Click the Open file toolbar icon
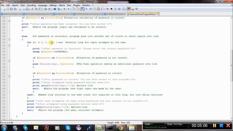The height and width of the screenshot is (131, 233). pos(7,9)
